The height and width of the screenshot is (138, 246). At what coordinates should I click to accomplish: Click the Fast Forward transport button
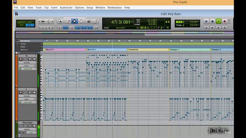[218, 28]
